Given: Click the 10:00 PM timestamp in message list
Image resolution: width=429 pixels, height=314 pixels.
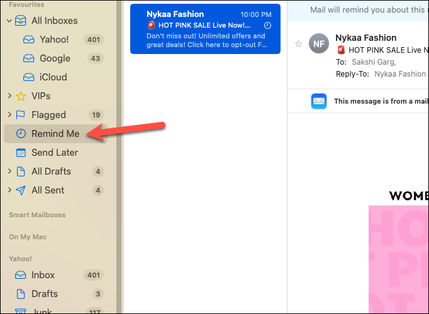Looking at the screenshot, I should click(256, 14).
